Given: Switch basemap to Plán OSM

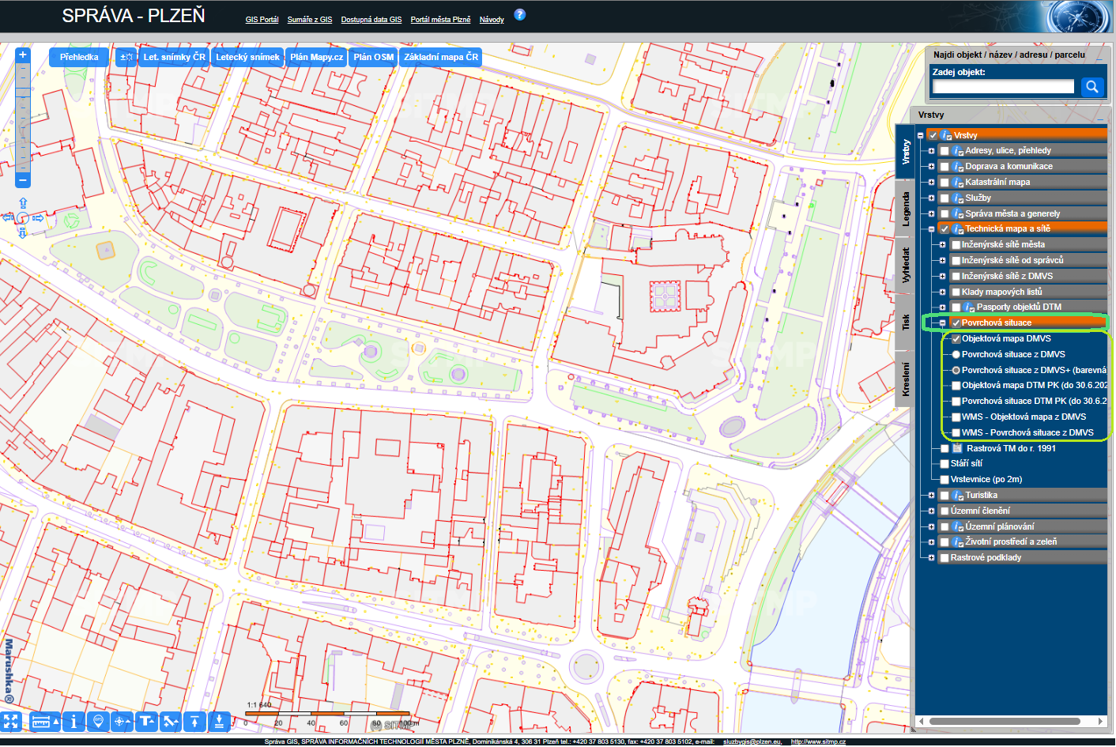Looking at the screenshot, I should tap(373, 57).
